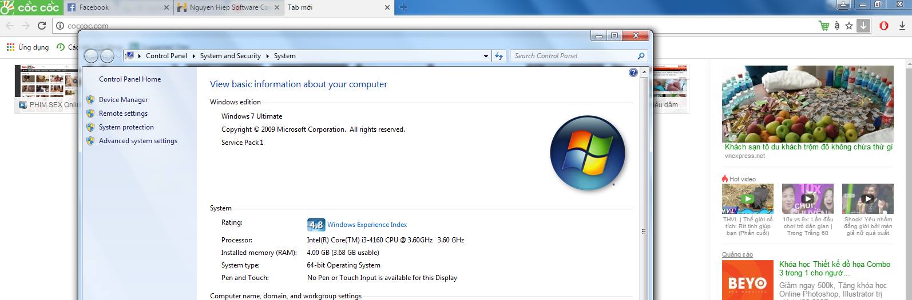
Task: Click Forward button in System window
Action: coord(107,56)
